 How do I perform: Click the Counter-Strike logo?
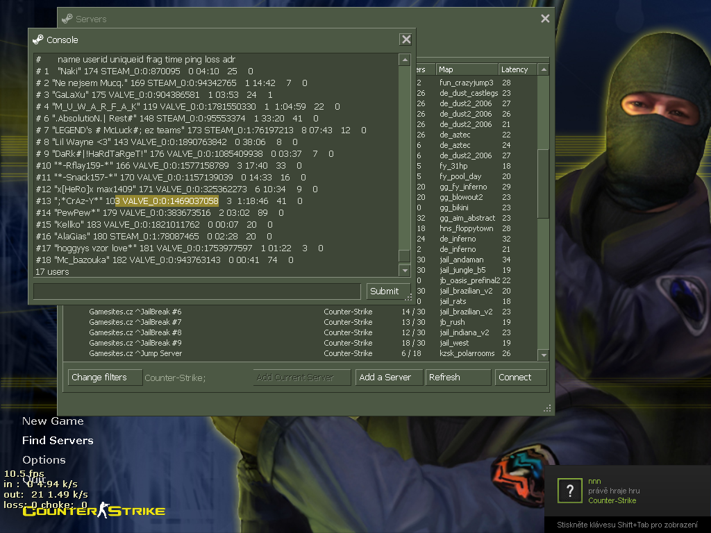coord(94,511)
